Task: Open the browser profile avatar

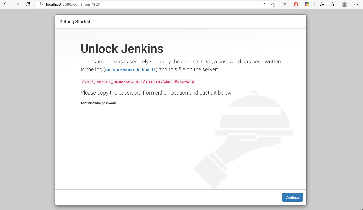Action: 344,4
